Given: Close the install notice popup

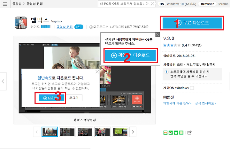Looking at the screenshot, I should [157, 35].
